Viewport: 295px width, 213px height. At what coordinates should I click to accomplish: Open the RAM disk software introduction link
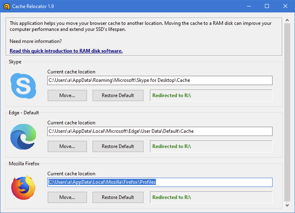pyautogui.click(x=66, y=51)
